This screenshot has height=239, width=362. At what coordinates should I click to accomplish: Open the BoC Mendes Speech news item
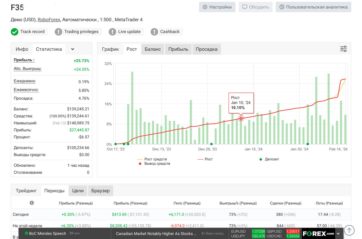pyautogui.click(x=47, y=233)
